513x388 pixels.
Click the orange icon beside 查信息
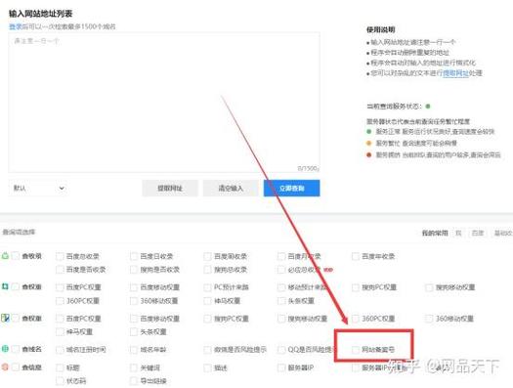tap(5, 367)
